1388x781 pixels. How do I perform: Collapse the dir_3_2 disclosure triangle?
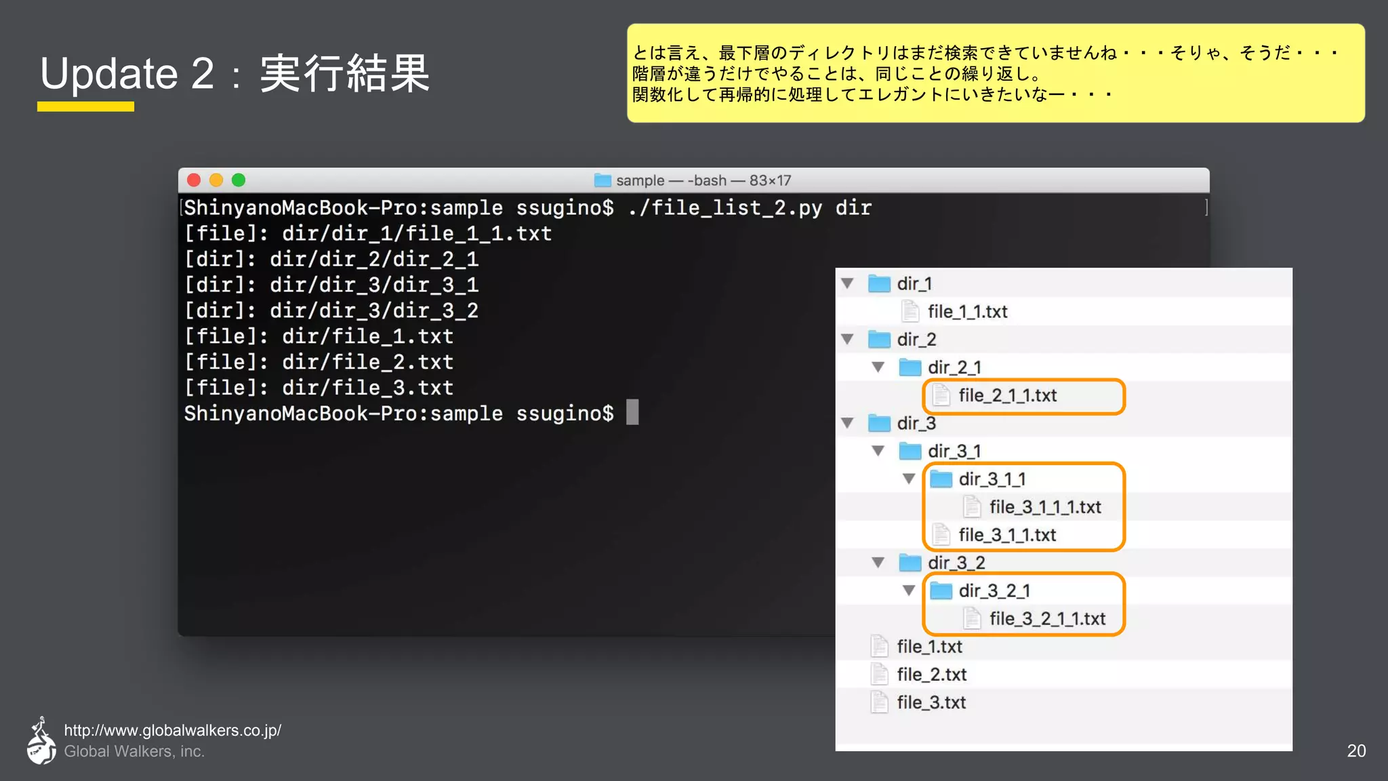pyautogui.click(x=878, y=563)
